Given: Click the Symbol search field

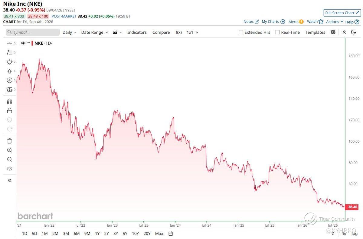Looking at the screenshot, I should pyautogui.click(x=33, y=32).
